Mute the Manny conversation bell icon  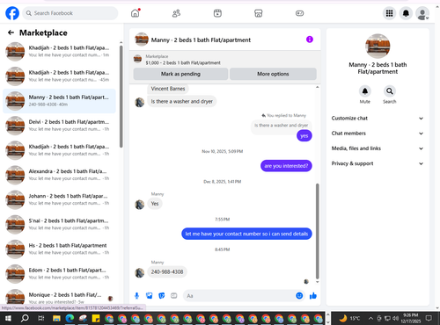pos(365,91)
